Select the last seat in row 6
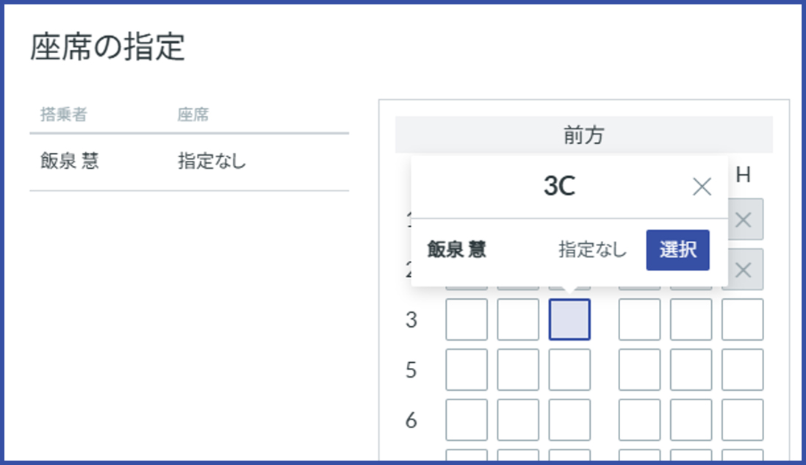 coord(742,419)
